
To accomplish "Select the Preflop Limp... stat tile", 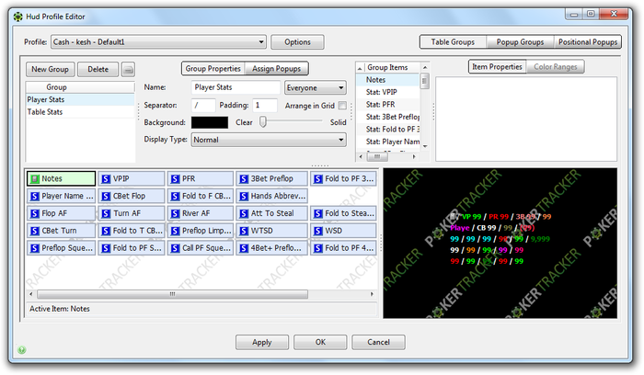I will pyautogui.click(x=201, y=231).
